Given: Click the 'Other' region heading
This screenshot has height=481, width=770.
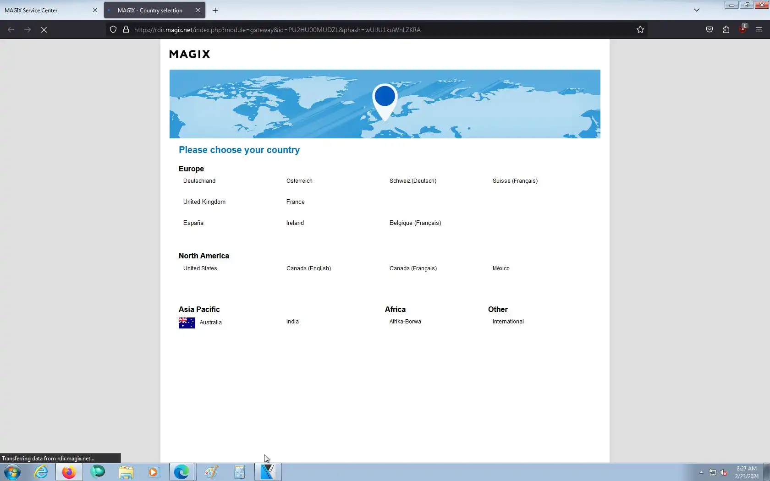Looking at the screenshot, I should tap(498, 310).
